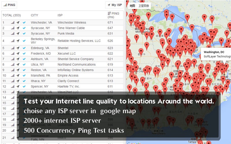Click the signal bars icon for Winchester Wireless

click(13, 23)
